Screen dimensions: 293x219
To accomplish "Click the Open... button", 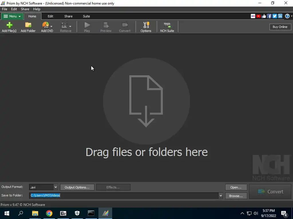I will [x=236, y=187].
